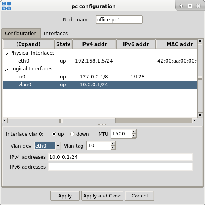This screenshot has width=205, height=205.
Task: Click the (Expand) column header
Action: point(29,44)
